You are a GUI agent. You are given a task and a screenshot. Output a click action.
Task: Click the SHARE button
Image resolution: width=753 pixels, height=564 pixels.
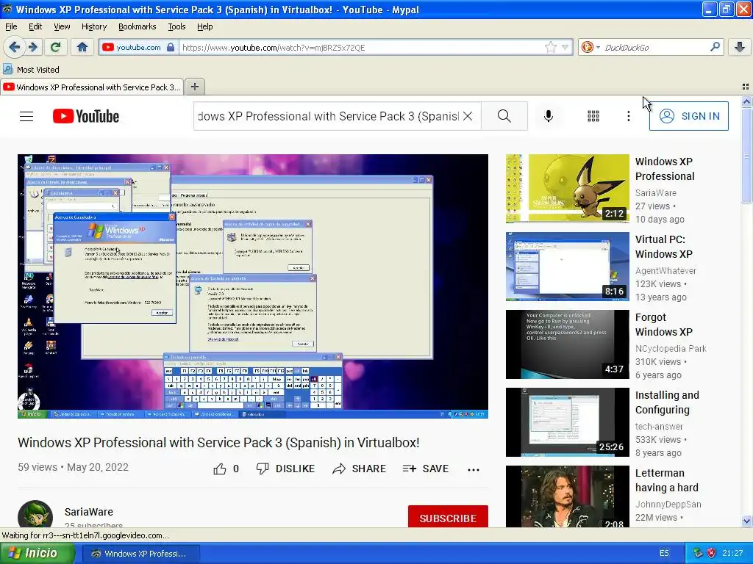[x=359, y=469]
